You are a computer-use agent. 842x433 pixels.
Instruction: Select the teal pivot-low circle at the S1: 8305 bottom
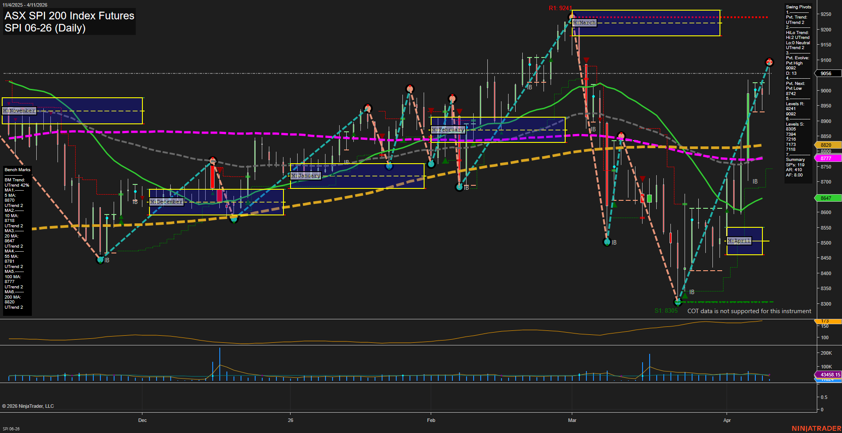pyautogui.click(x=678, y=302)
